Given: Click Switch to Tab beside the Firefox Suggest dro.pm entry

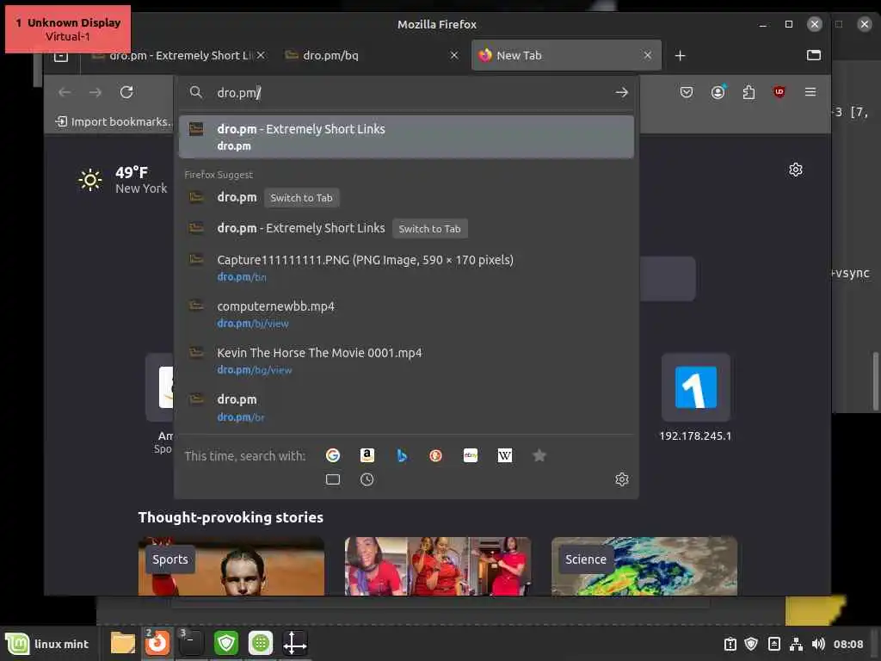Looking at the screenshot, I should tap(301, 198).
